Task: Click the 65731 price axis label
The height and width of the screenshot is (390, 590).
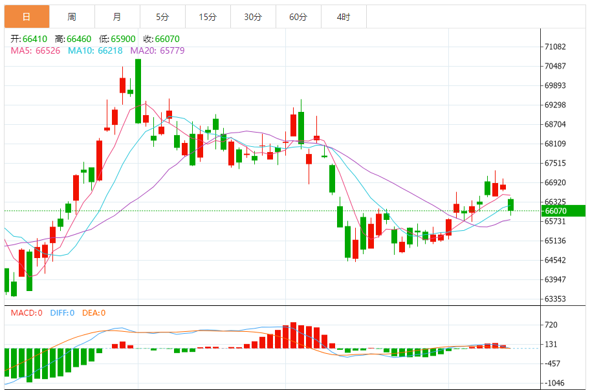Action: 555,221
